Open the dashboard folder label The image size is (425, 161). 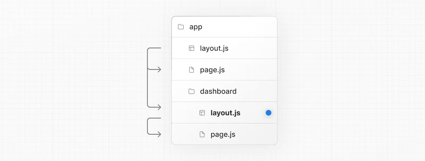(218, 91)
